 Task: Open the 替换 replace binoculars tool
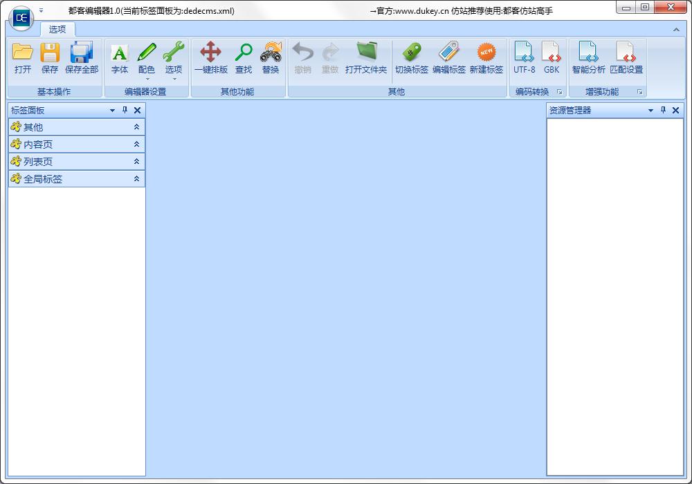[271, 58]
